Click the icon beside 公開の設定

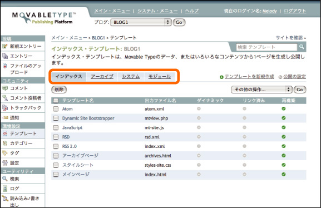(280, 77)
